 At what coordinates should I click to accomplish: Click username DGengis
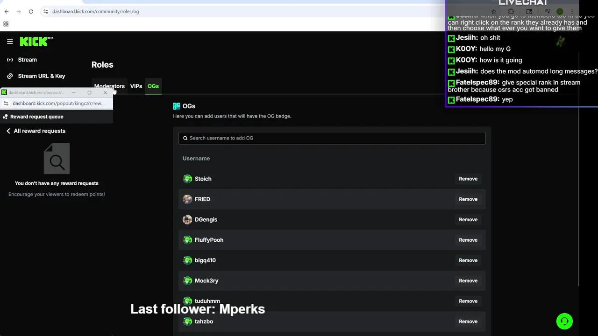pyautogui.click(x=206, y=219)
